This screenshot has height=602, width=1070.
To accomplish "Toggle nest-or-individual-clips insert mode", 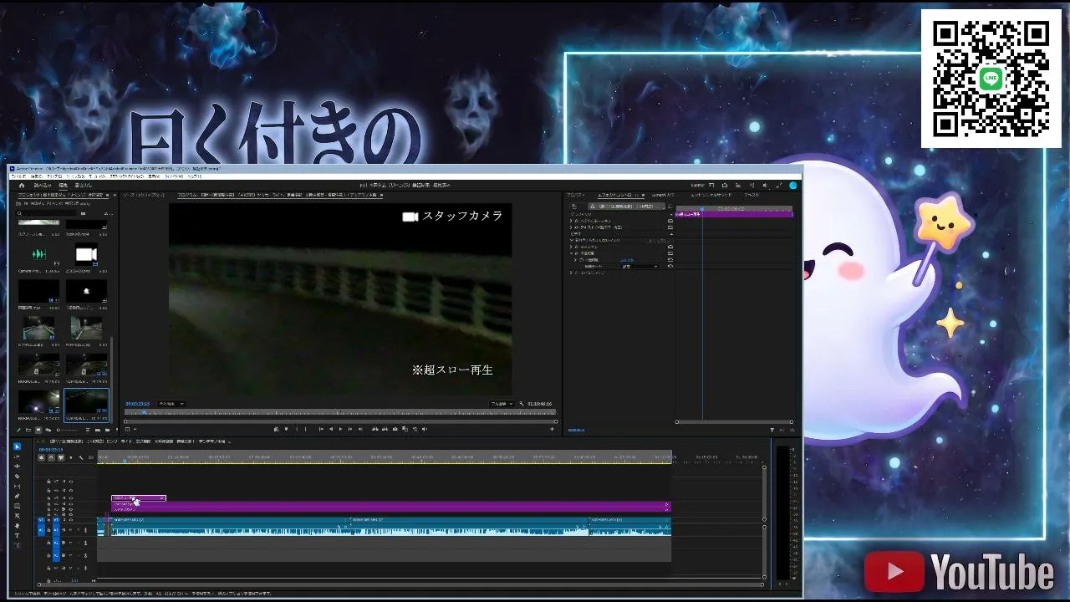I will (x=41, y=457).
